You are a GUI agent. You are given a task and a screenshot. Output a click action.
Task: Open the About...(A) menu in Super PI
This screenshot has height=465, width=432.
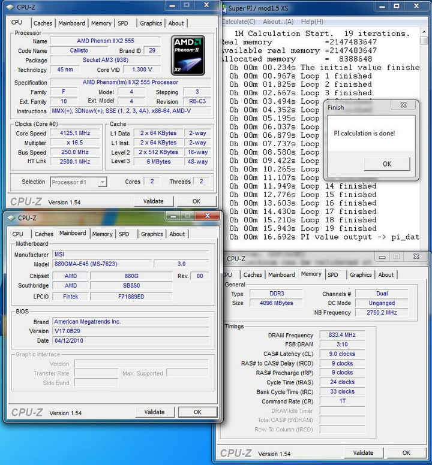(278, 22)
